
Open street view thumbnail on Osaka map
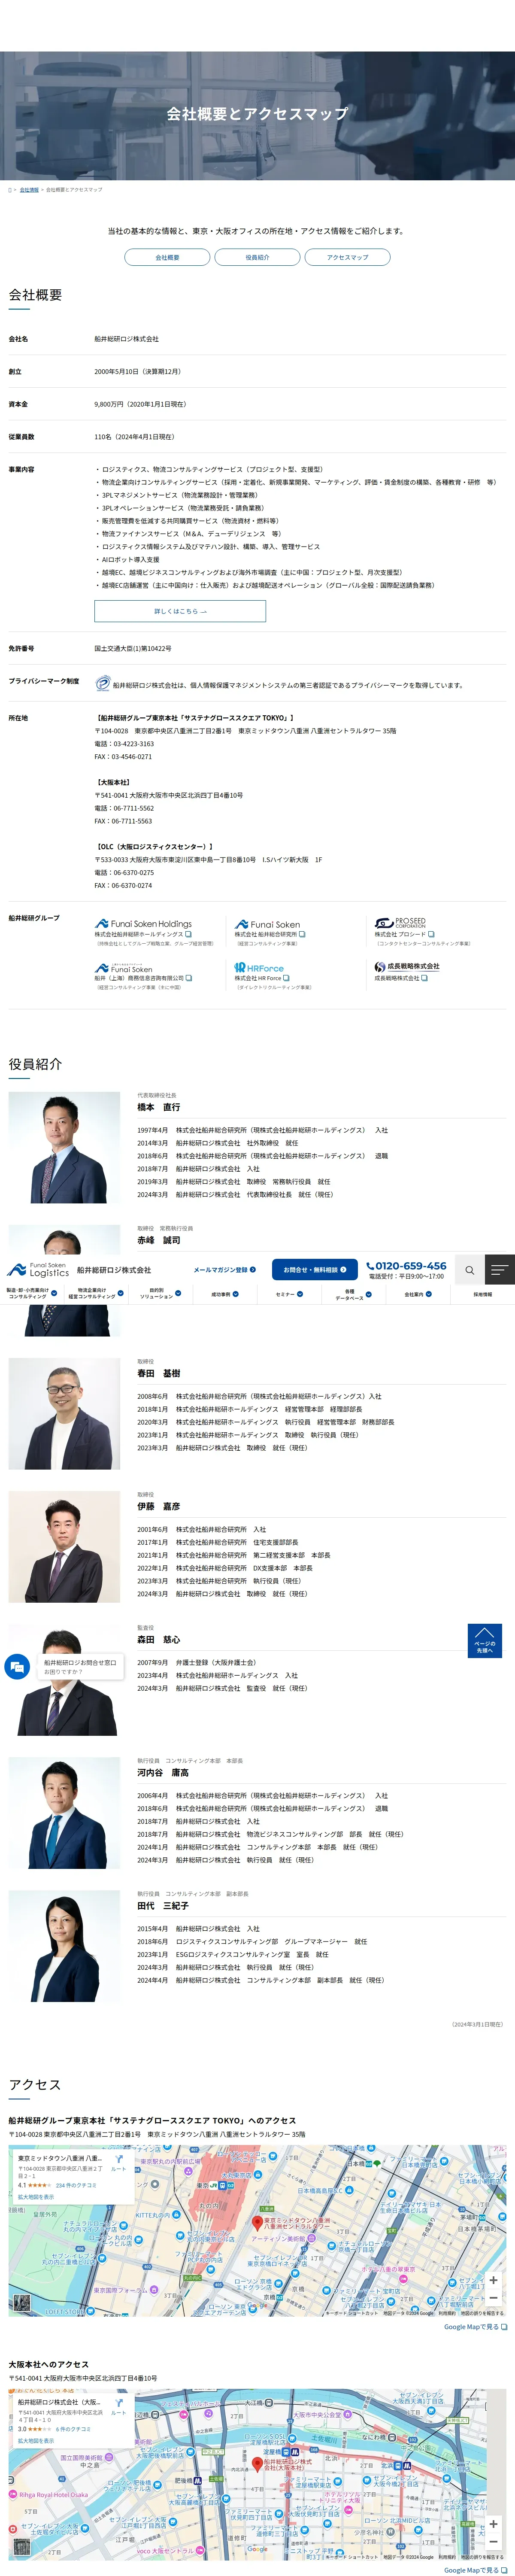(x=21, y=2546)
